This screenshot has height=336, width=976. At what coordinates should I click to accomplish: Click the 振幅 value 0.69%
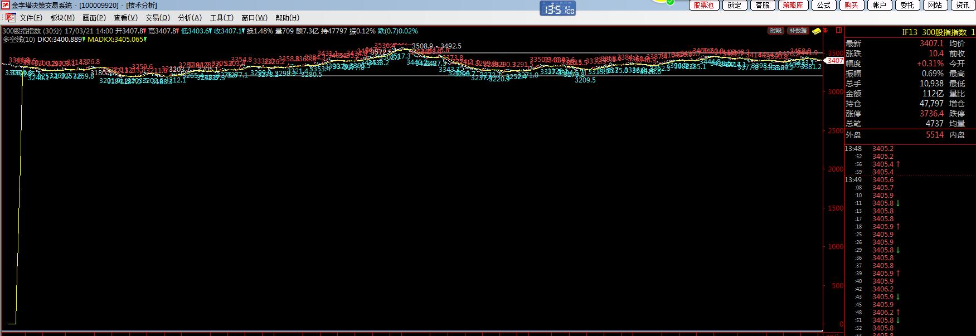(x=932, y=74)
